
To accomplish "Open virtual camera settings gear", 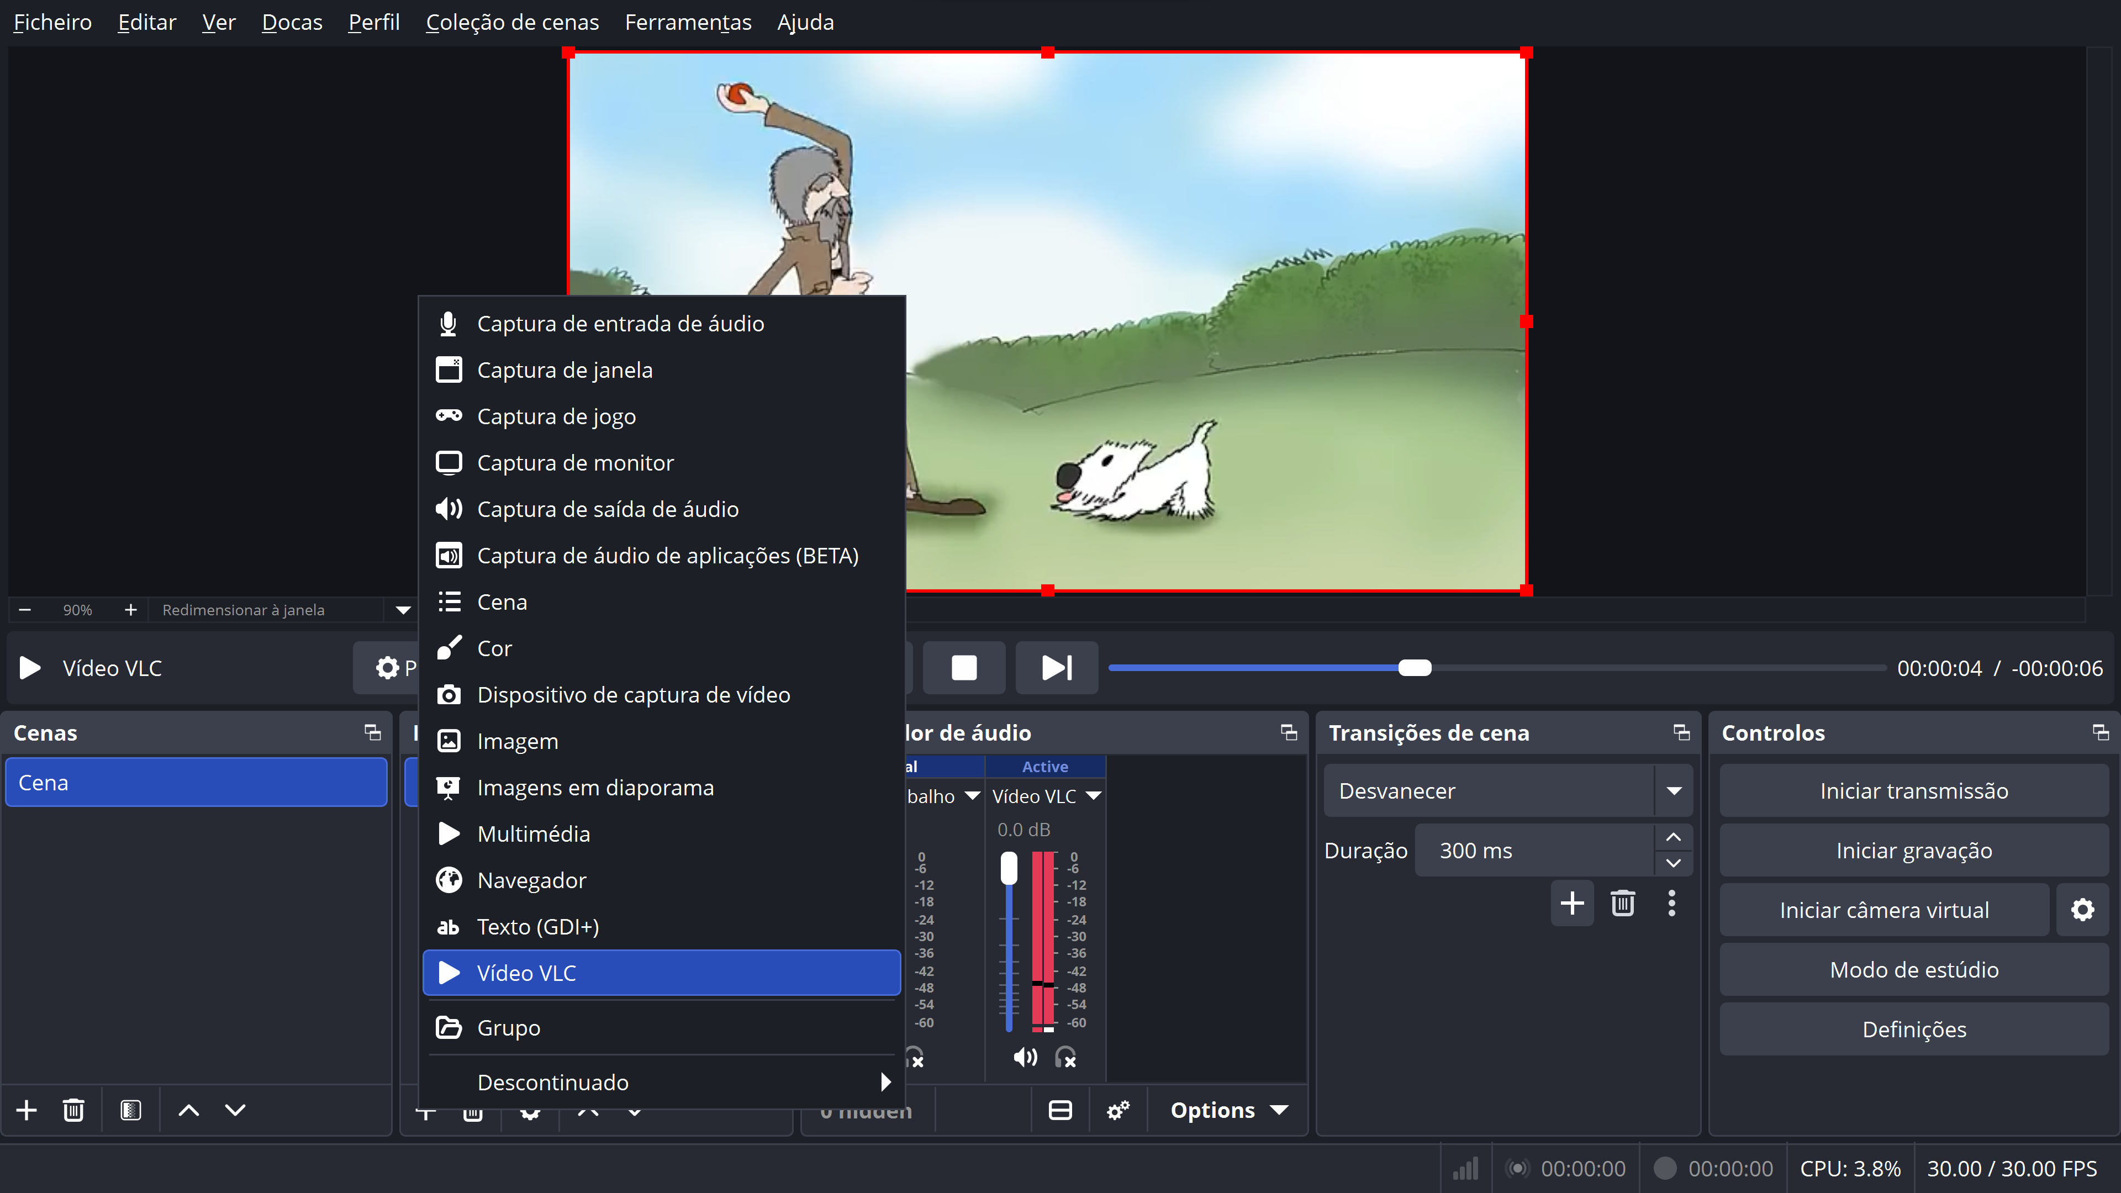I will tap(2082, 911).
